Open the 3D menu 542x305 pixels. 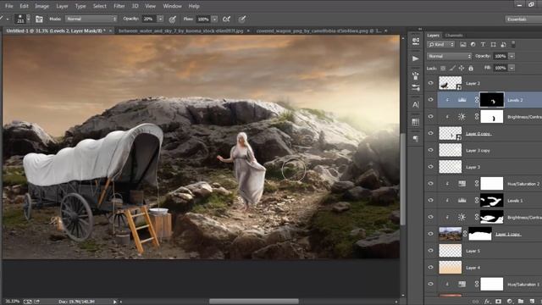[135, 6]
